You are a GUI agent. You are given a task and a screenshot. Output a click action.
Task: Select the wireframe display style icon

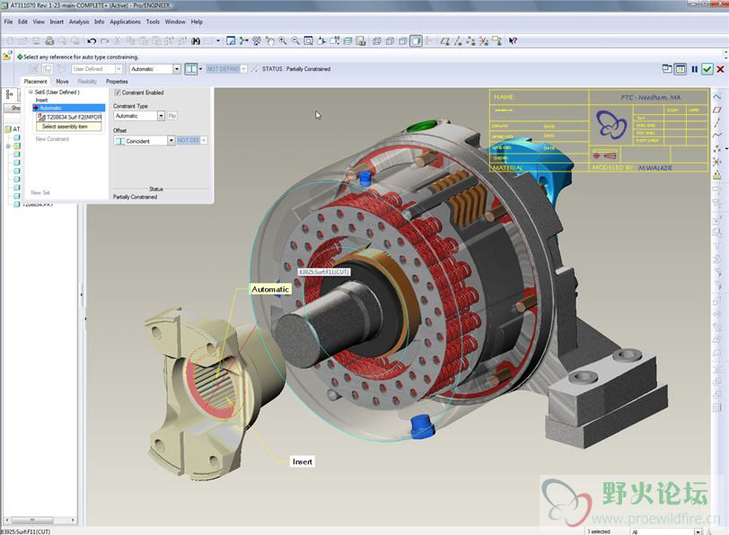[376, 41]
